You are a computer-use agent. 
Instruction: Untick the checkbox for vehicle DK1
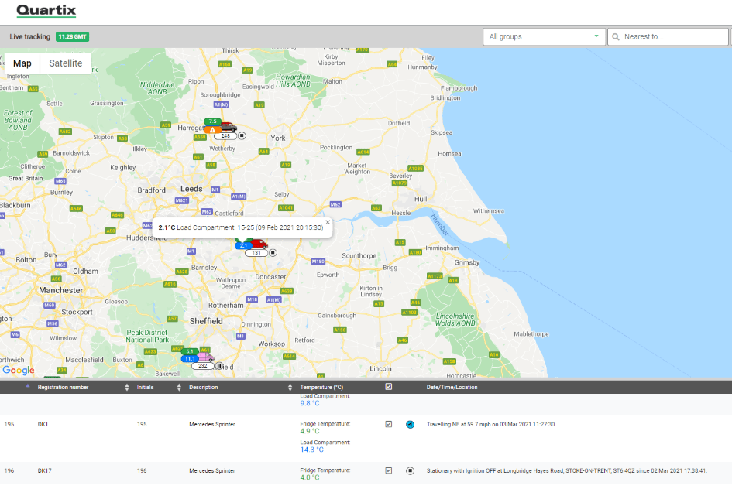(388, 424)
